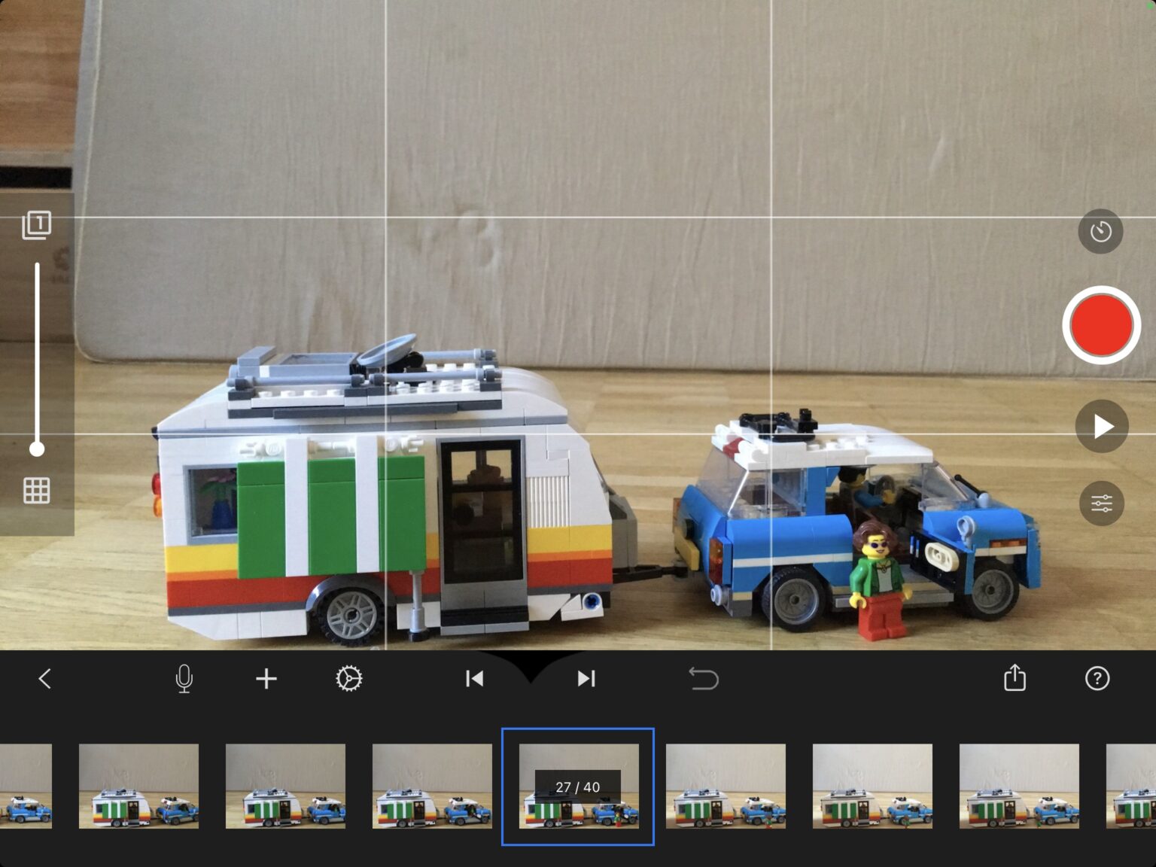Viewport: 1156px width, 867px height.
Task: Tap the help question mark icon
Action: (x=1097, y=678)
